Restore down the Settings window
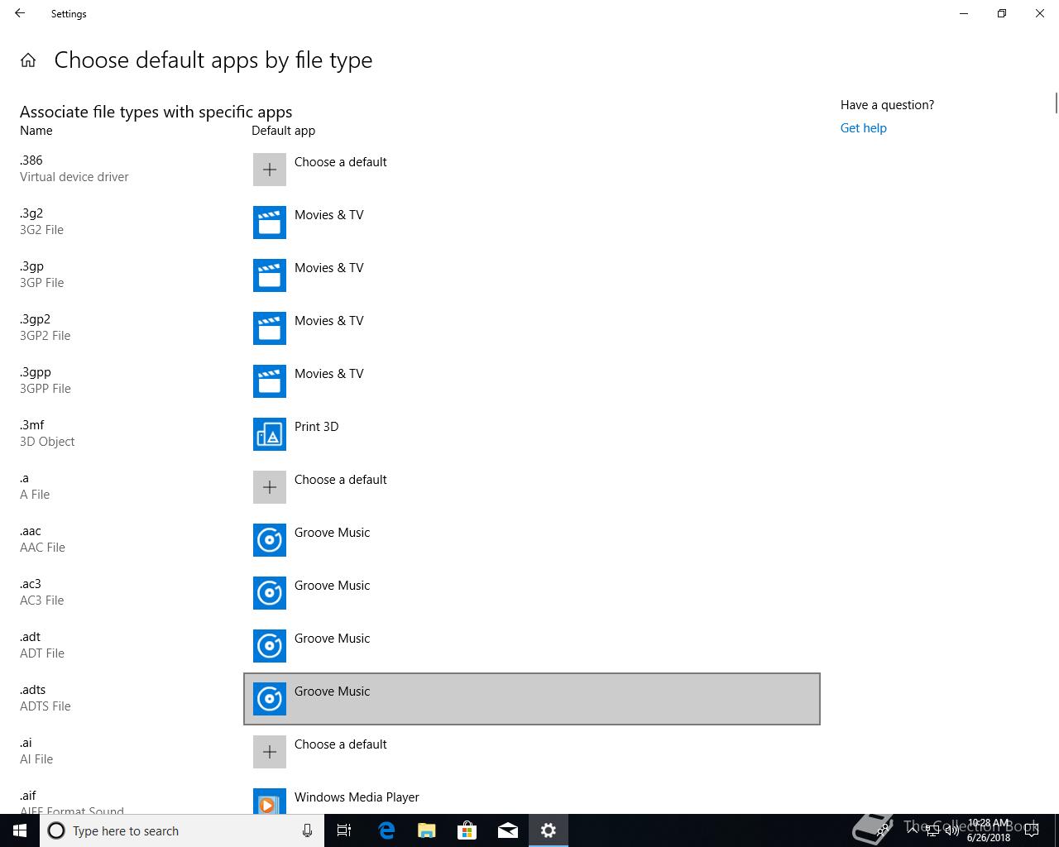The height and width of the screenshot is (847, 1059). coord(1002,13)
